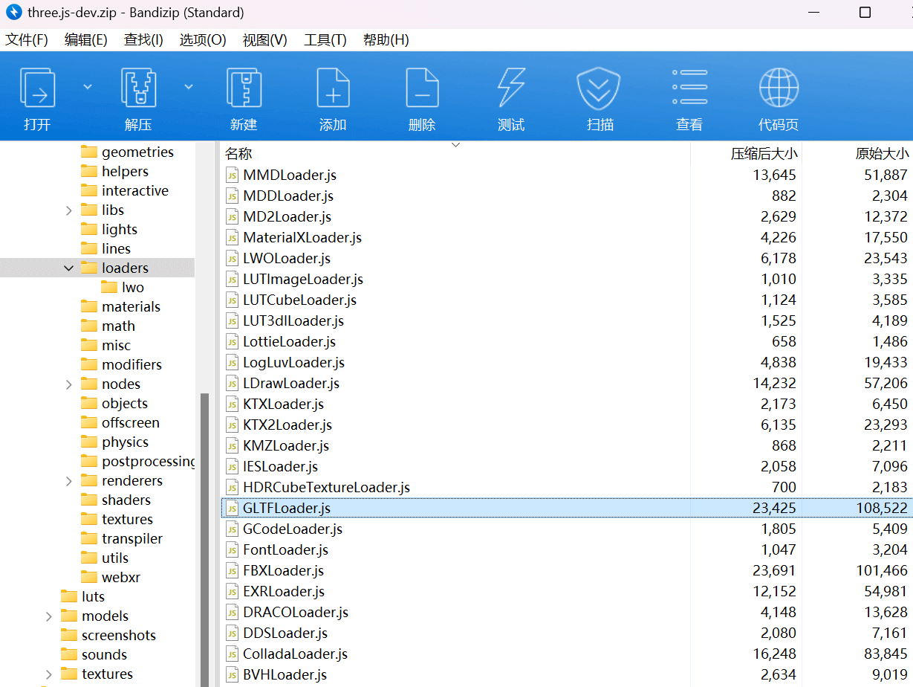Select the file name BVHLoader.js
The image size is (913, 687).
coord(285,674)
